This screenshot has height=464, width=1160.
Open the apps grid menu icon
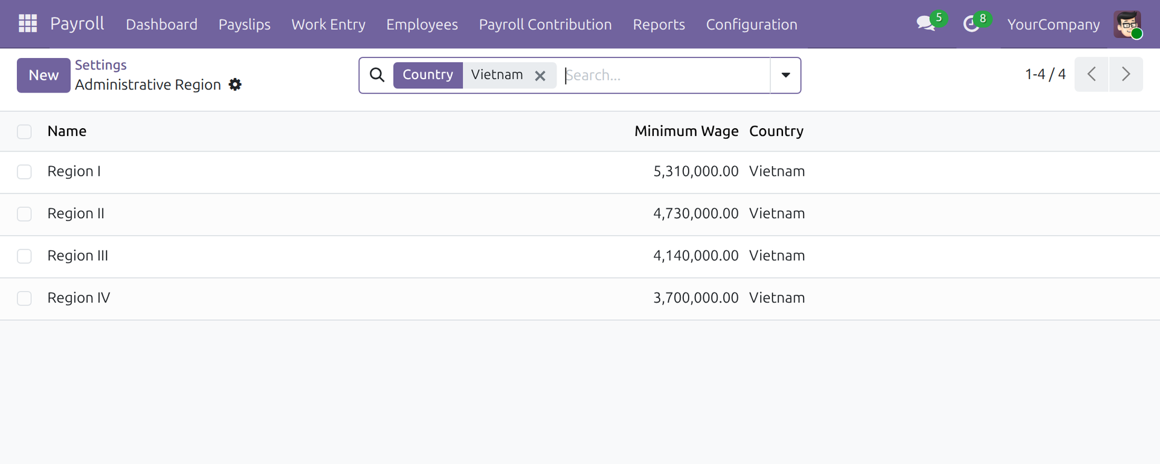point(28,24)
